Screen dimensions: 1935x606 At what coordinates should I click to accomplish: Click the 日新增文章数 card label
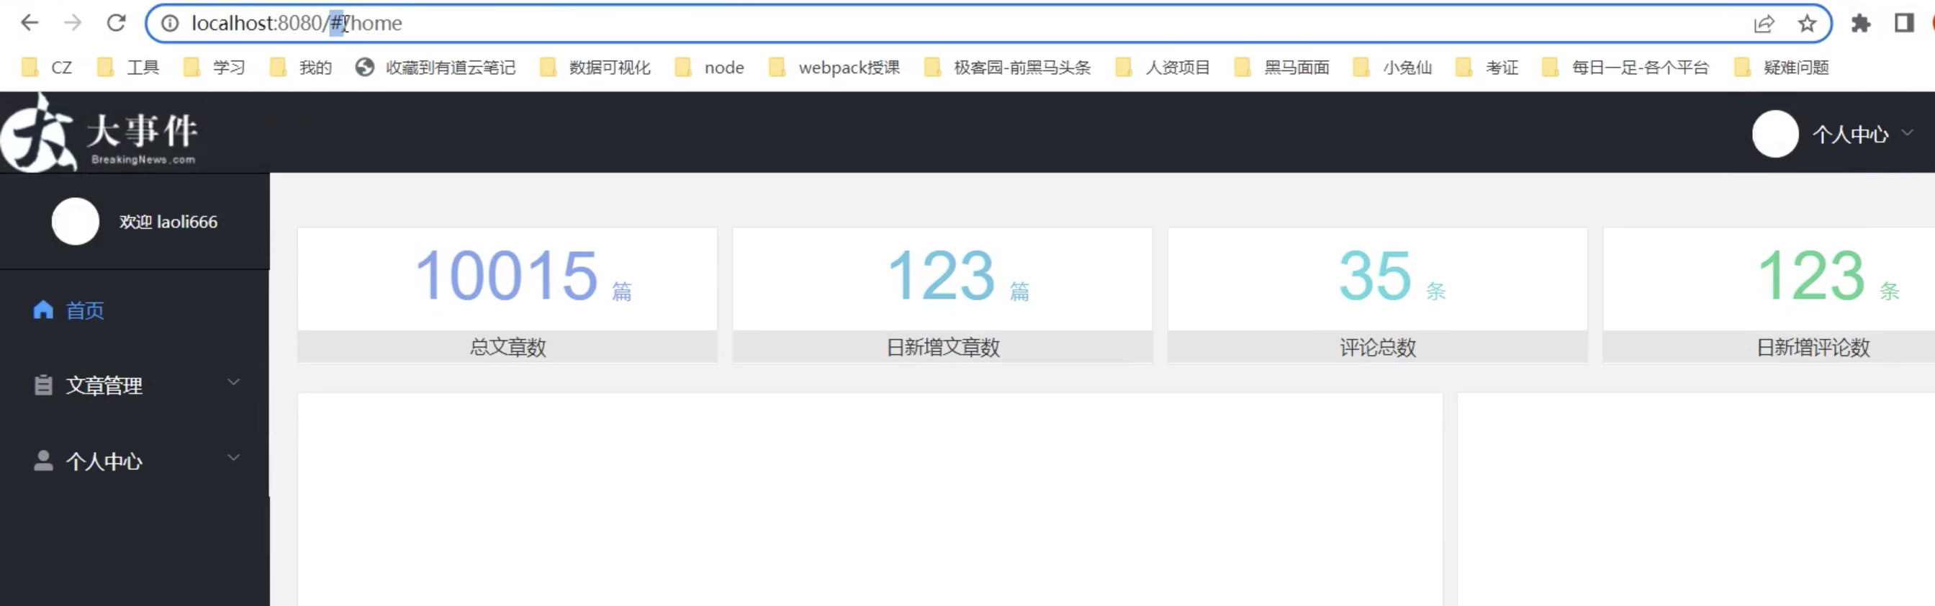click(x=943, y=348)
